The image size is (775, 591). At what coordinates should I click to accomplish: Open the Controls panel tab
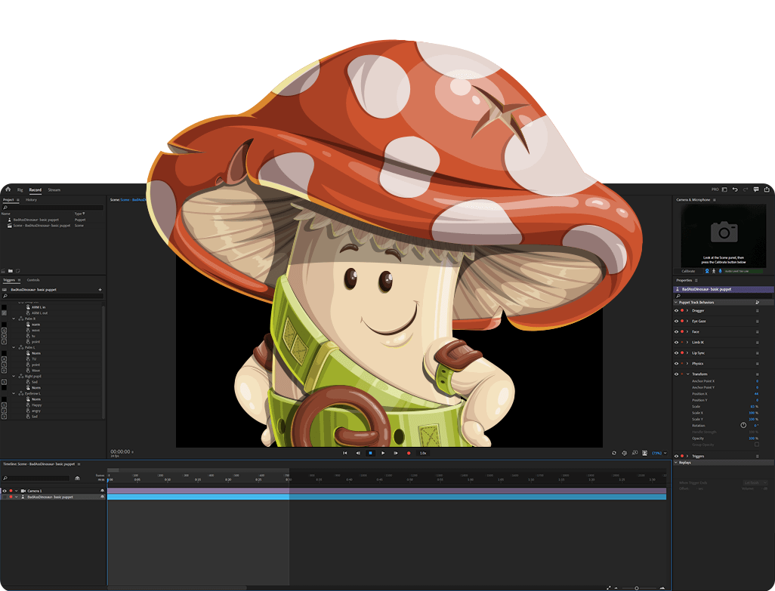coord(33,280)
